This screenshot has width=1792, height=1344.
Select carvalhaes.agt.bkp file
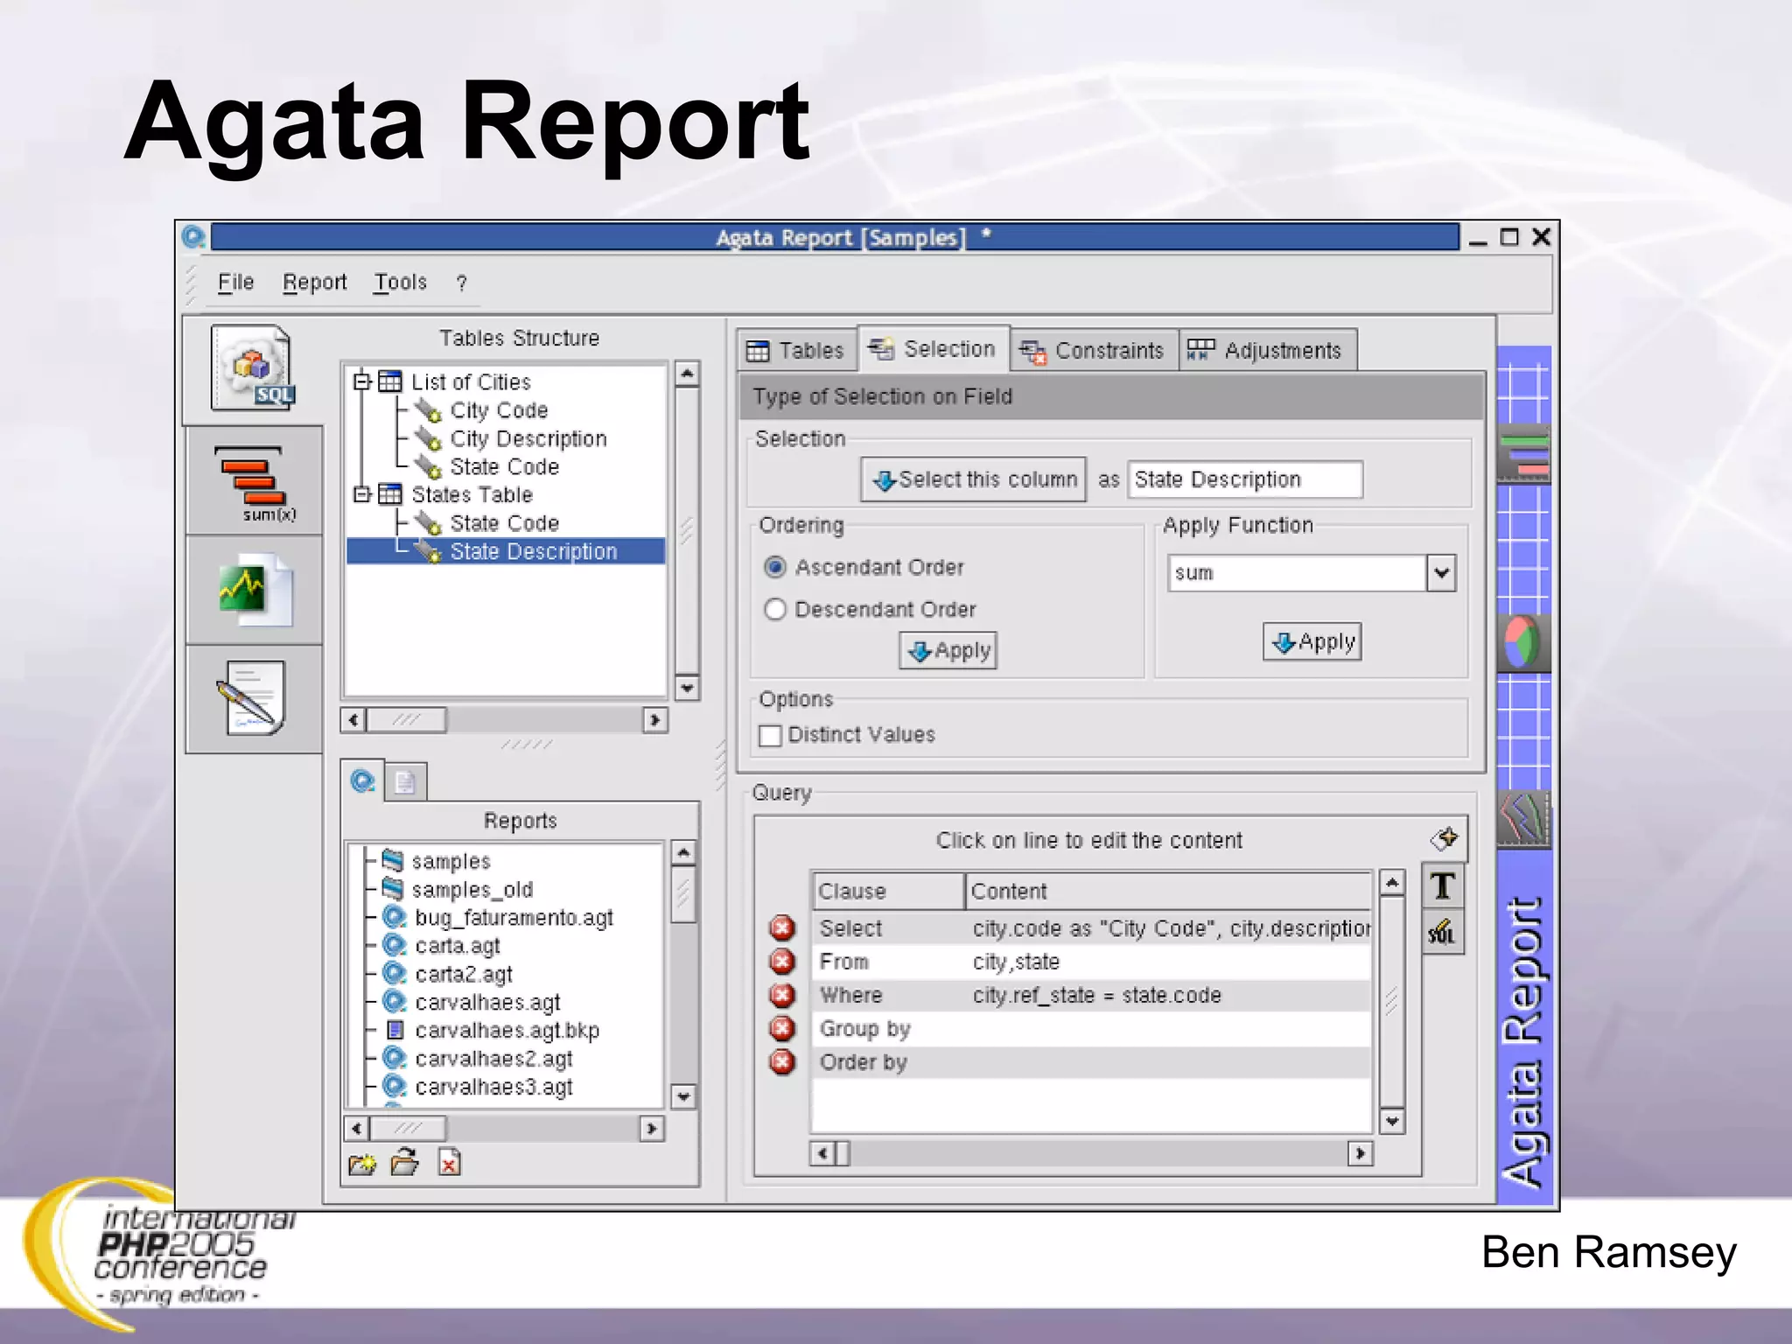click(x=507, y=1031)
